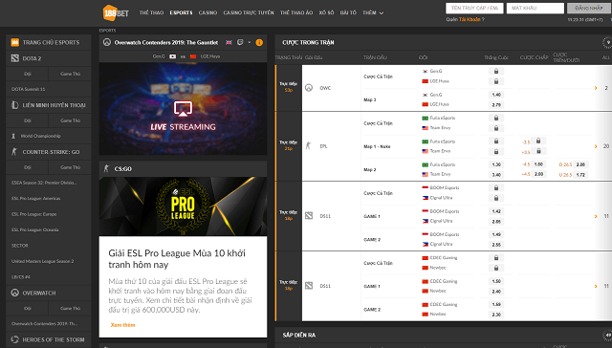Click locked handicap odds for Map 1 - Nuke
Screen dimensions: 612x348
pos(538,141)
